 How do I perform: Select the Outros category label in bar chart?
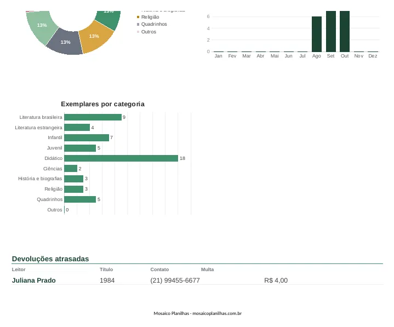tap(55, 210)
